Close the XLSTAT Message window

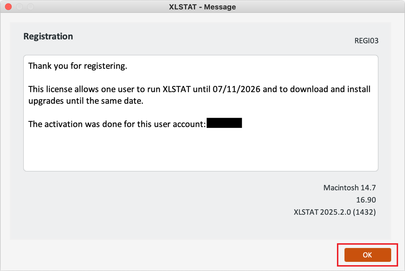[9, 7]
